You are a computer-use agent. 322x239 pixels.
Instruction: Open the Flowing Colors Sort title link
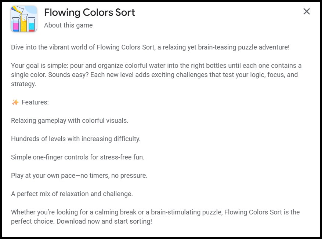click(x=89, y=12)
